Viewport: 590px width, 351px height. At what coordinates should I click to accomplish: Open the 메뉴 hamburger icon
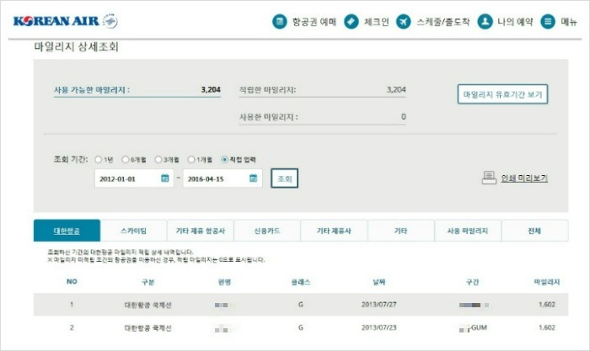(x=548, y=21)
